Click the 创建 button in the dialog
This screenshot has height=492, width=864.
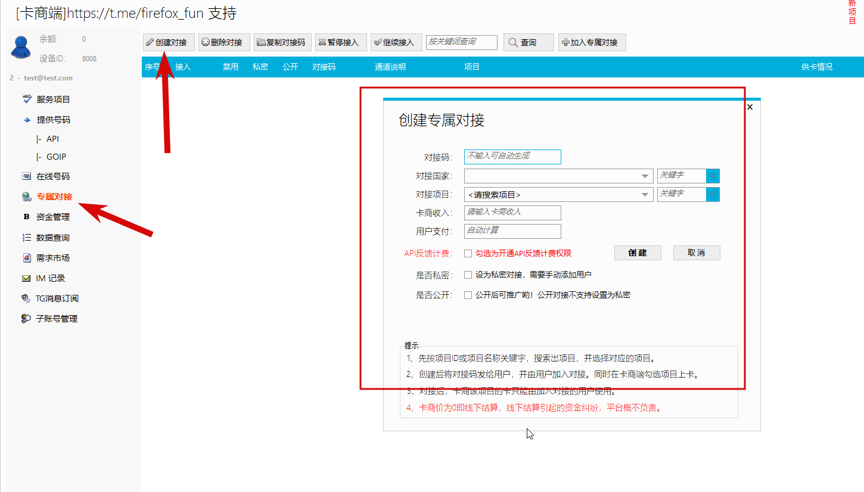638,253
